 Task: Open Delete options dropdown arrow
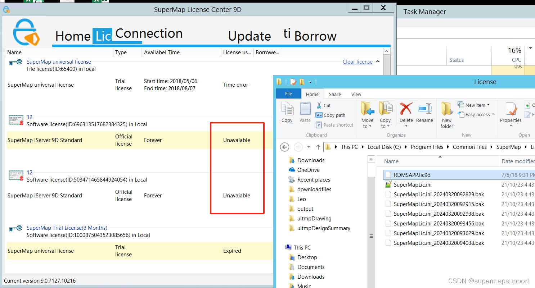coord(406,126)
